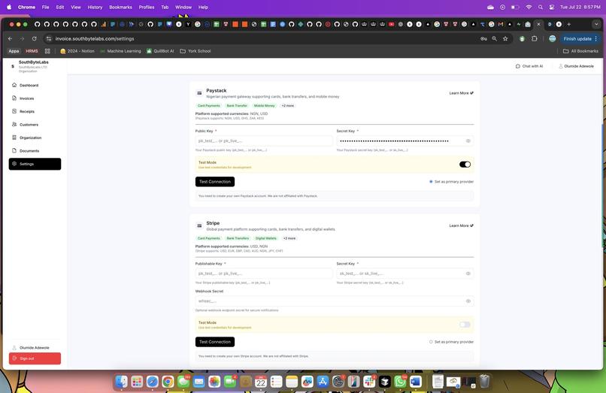The image size is (606, 393).
Task: Go to Invoices in the sidebar
Action: pos(35,98)
